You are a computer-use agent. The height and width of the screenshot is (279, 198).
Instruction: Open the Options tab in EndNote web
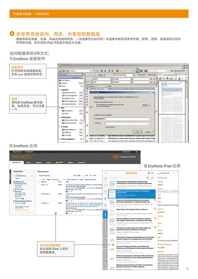[x=71, y=162]
